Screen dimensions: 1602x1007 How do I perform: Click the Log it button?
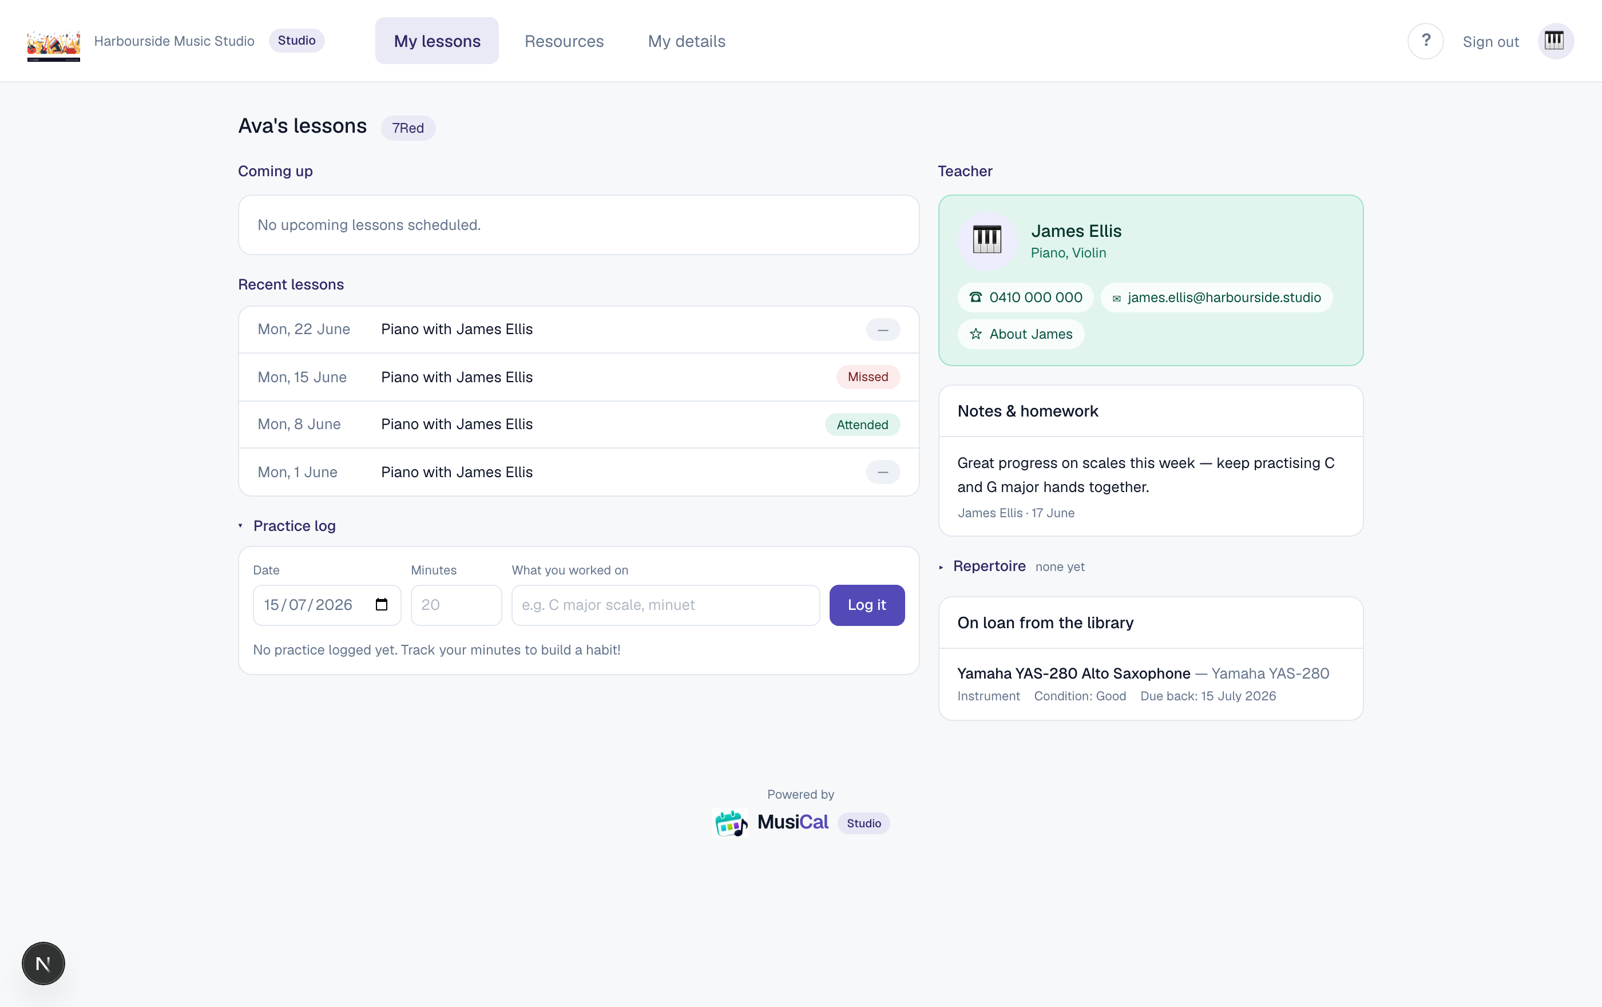point(867,605)
